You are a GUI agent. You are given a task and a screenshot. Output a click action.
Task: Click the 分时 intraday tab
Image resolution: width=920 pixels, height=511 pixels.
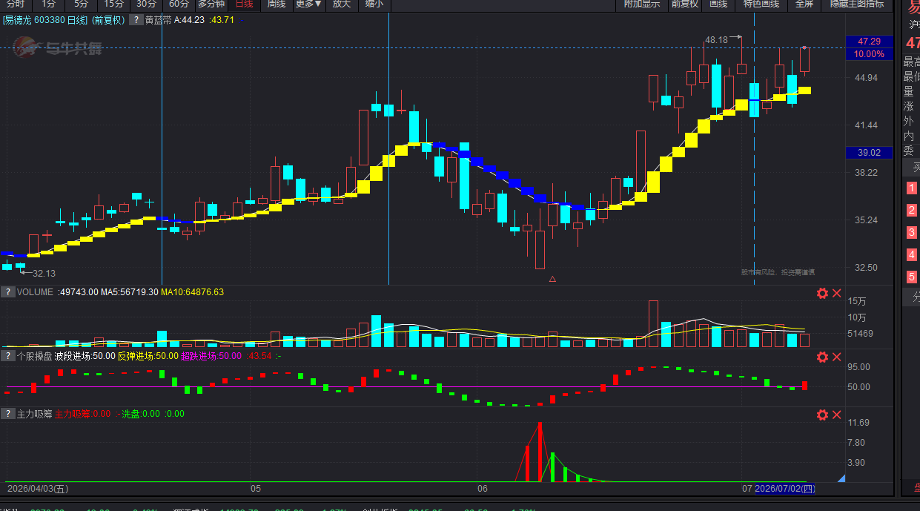click(16, 4)
